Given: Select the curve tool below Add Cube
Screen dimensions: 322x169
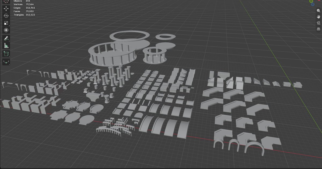Looking at the screenshot, I should coord(6,62).
